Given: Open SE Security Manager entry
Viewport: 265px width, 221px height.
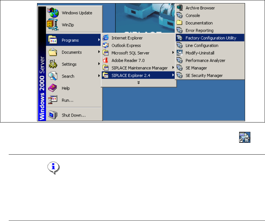Looking at the screenshot, I should tap(210, 75).
